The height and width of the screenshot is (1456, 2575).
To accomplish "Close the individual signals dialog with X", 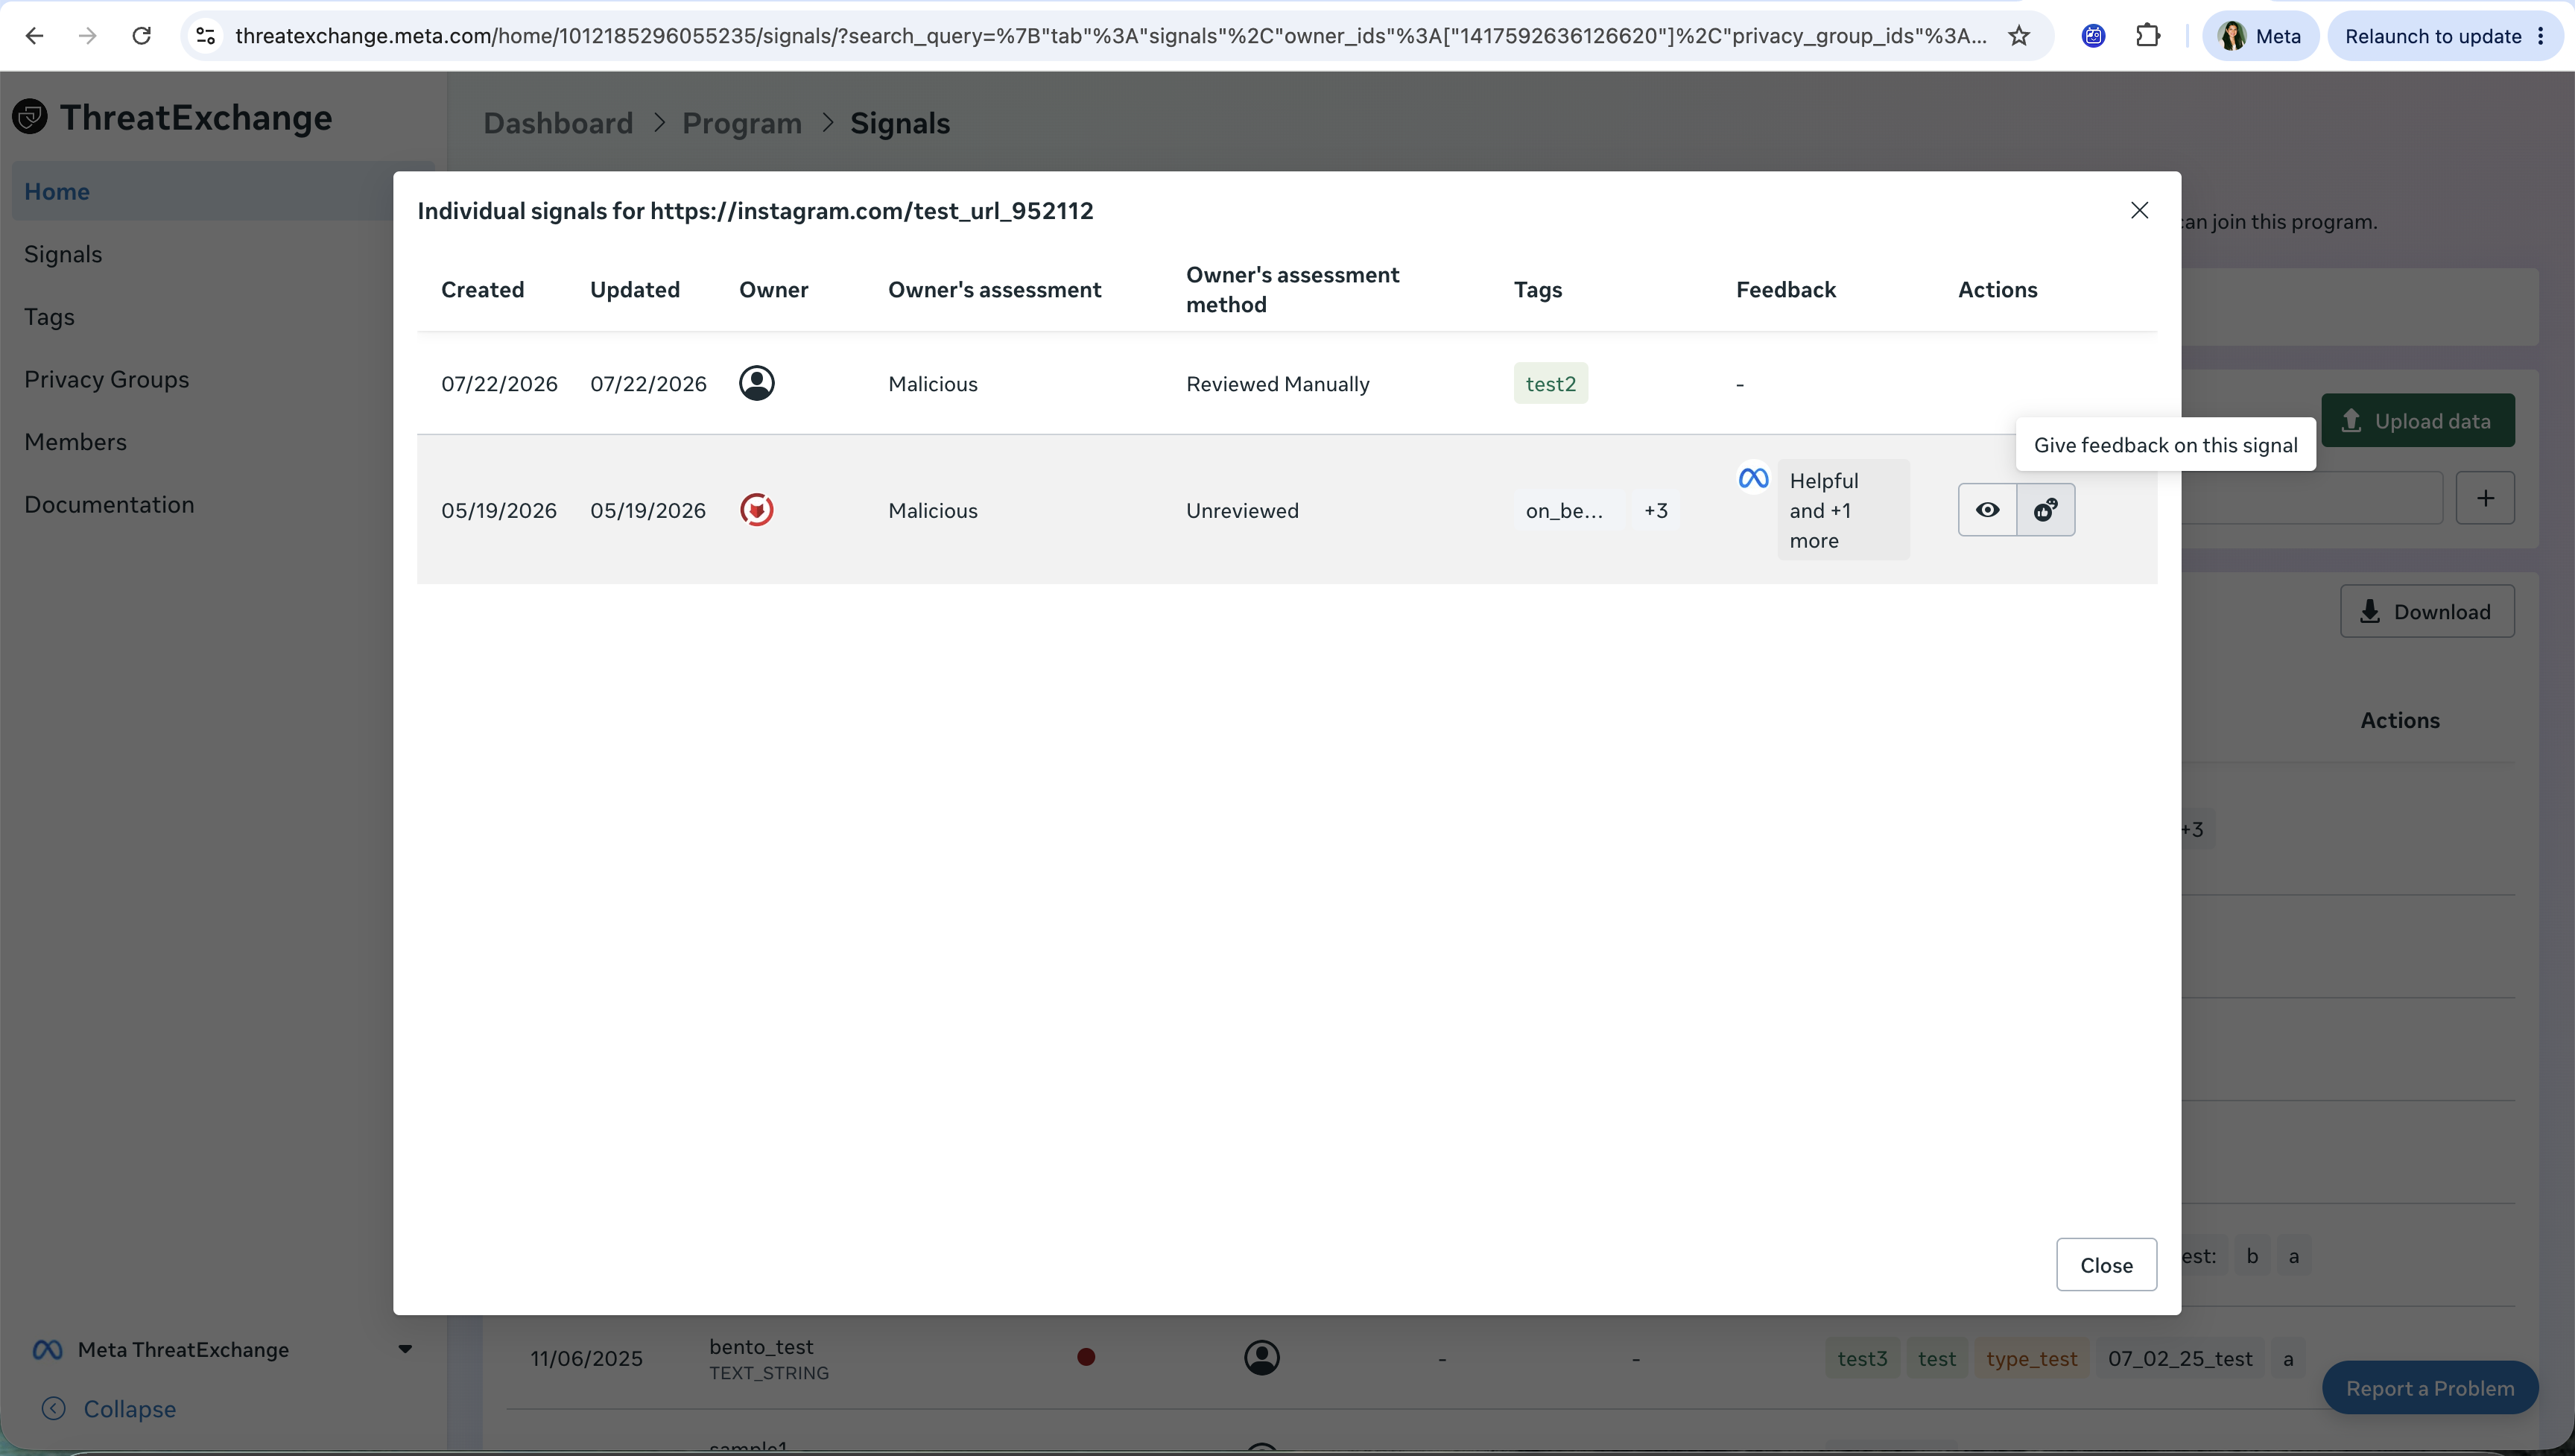I will pos(2139,210).
